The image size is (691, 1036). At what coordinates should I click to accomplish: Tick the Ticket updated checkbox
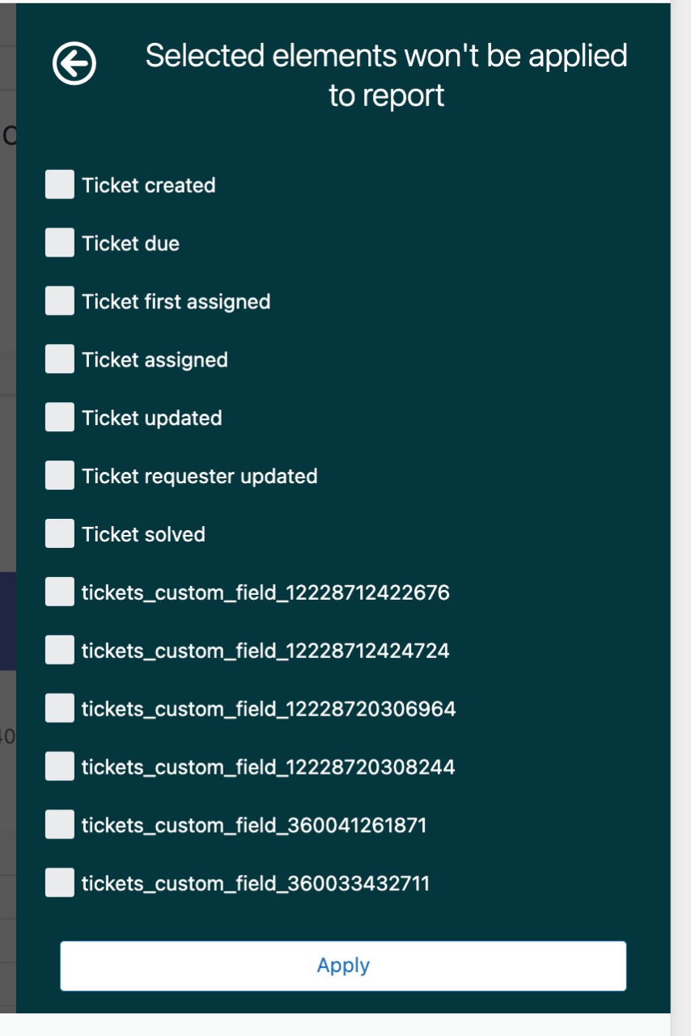60,418
